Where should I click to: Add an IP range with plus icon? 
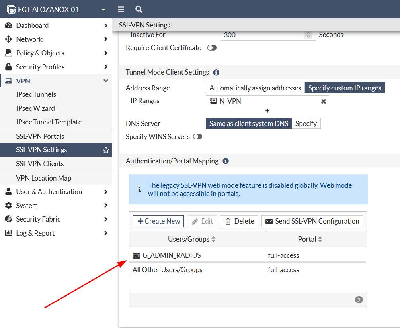tap(267, 111)
